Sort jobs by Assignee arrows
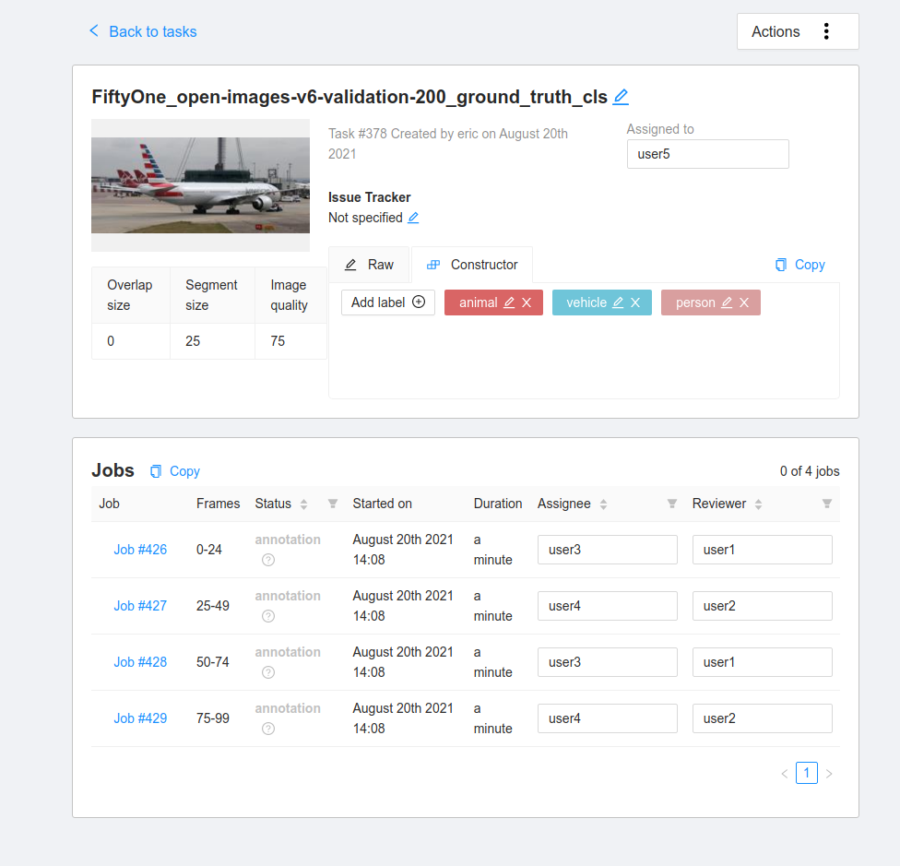 click(x=603, y=504)
